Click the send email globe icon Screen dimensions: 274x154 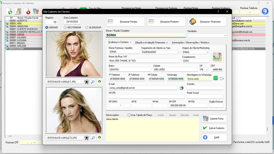point(182,88)
